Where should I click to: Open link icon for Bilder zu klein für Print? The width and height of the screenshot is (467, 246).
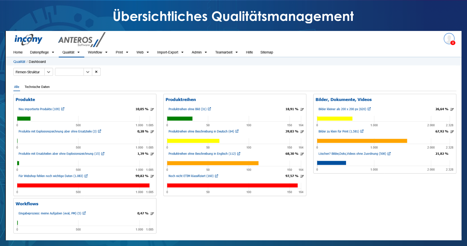(x=362, y=131)
